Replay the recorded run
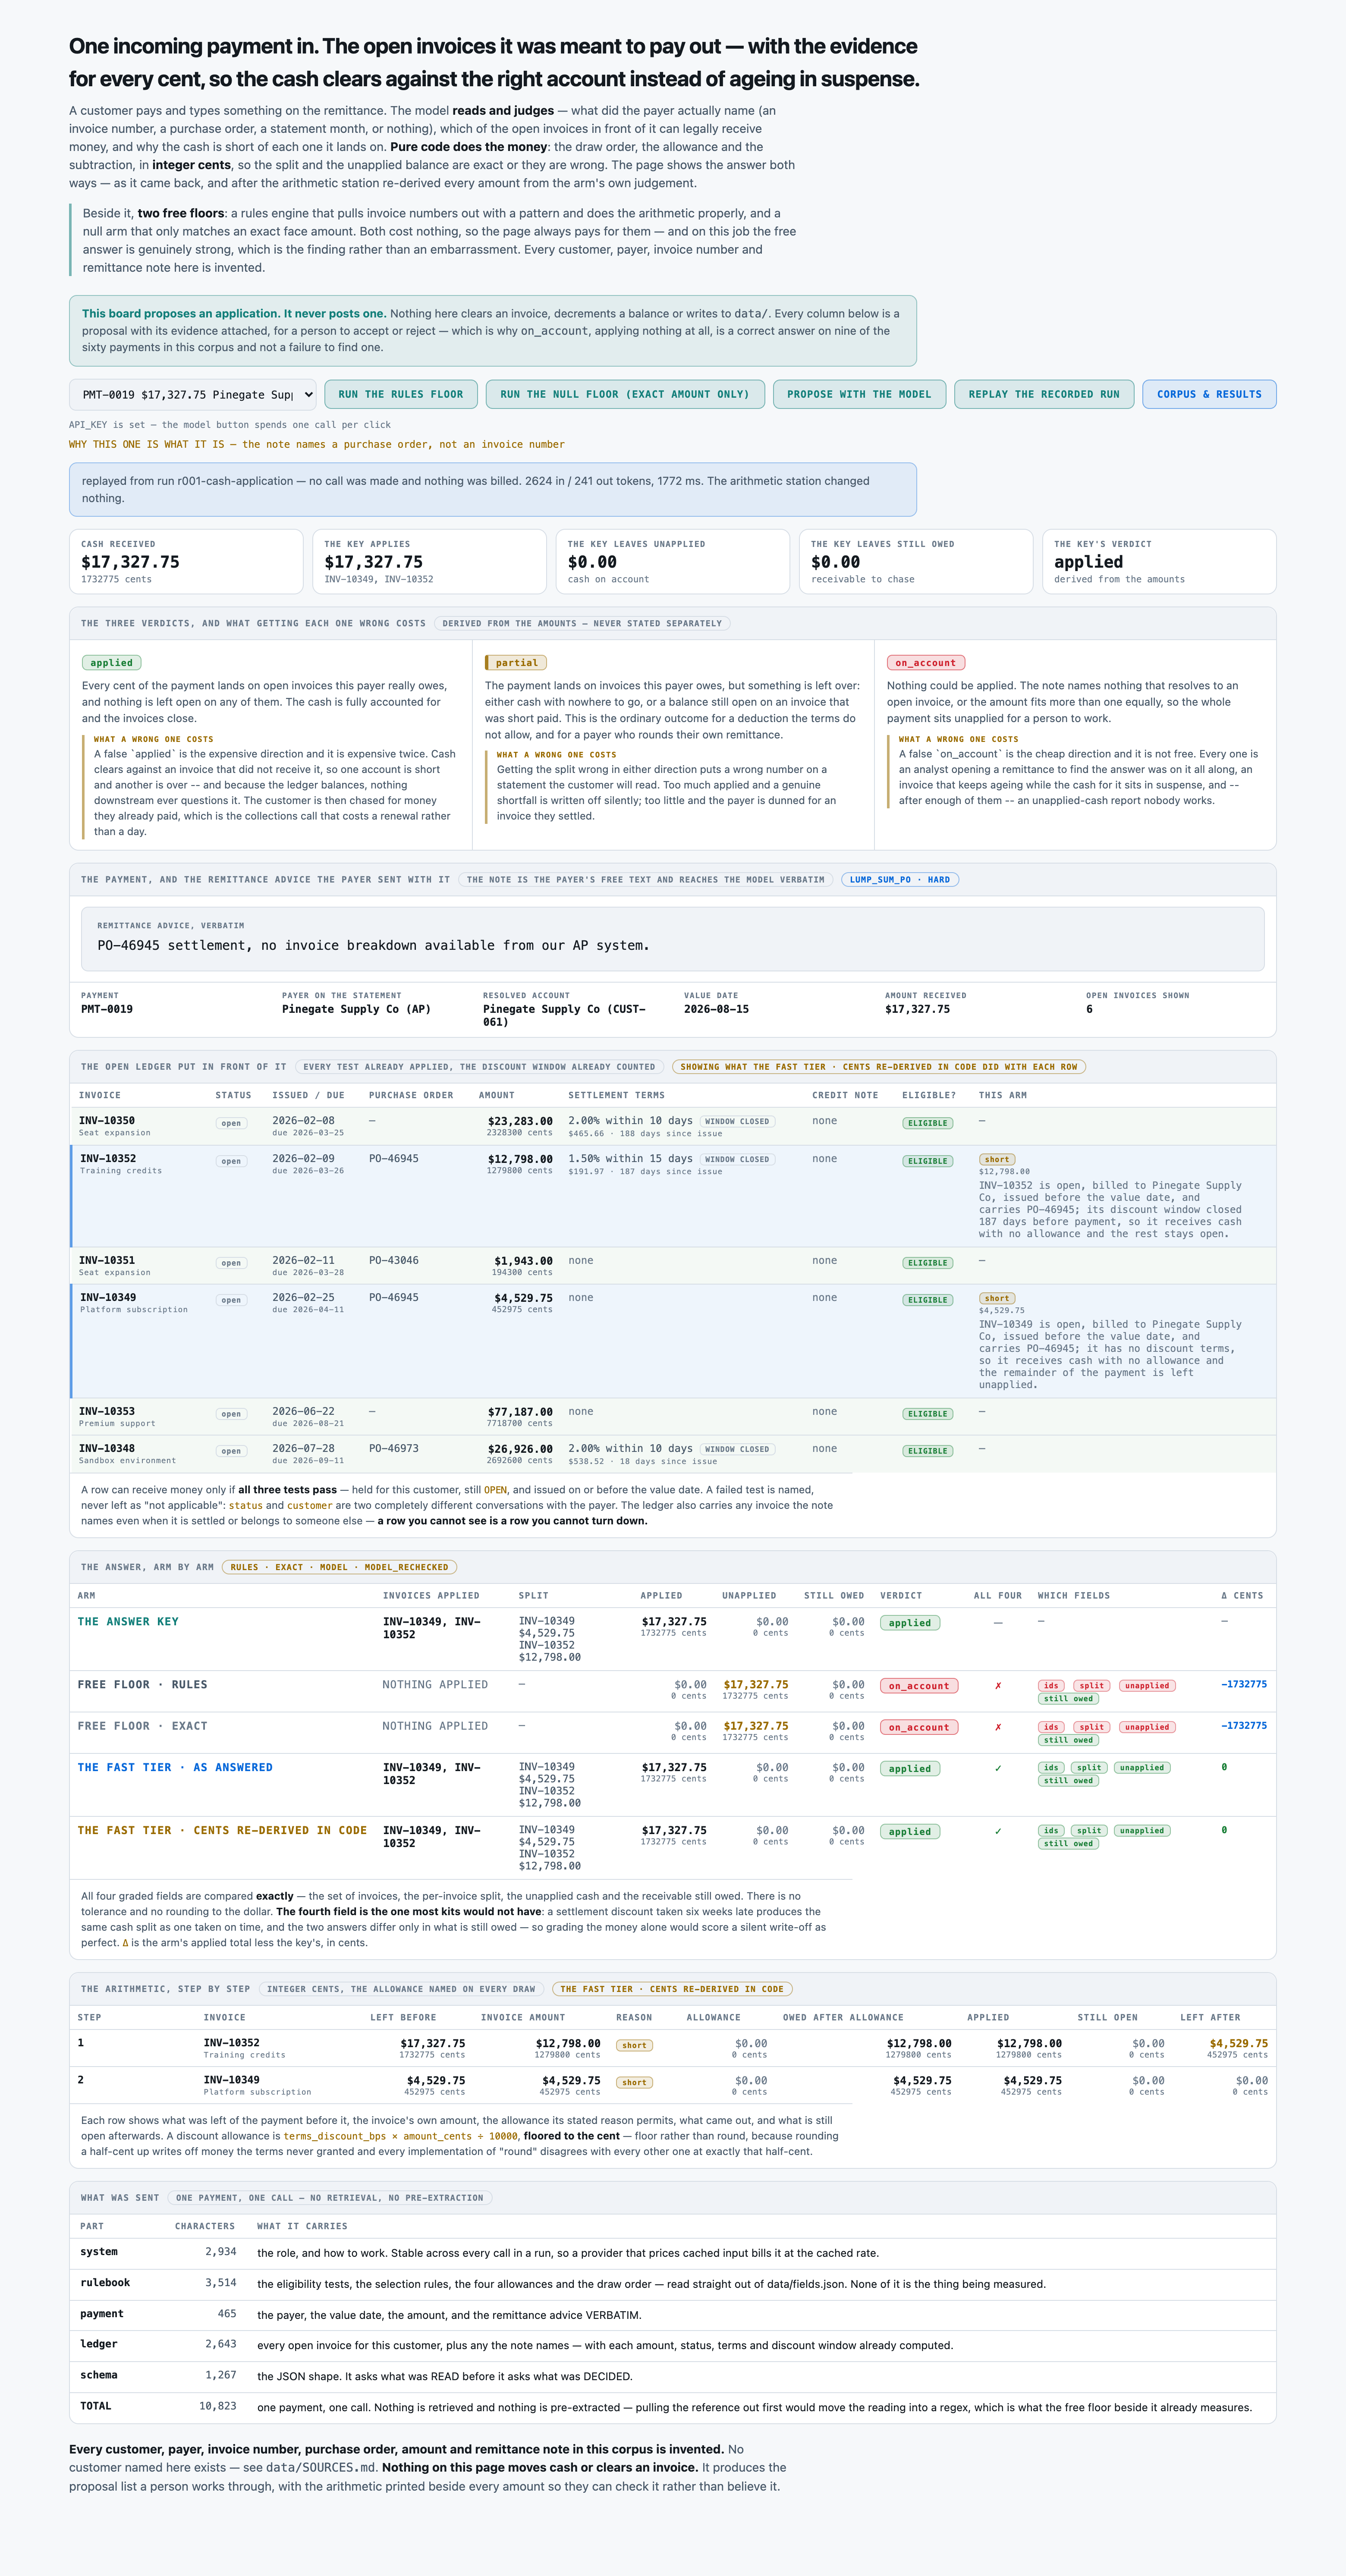 tap(1044, 394)
